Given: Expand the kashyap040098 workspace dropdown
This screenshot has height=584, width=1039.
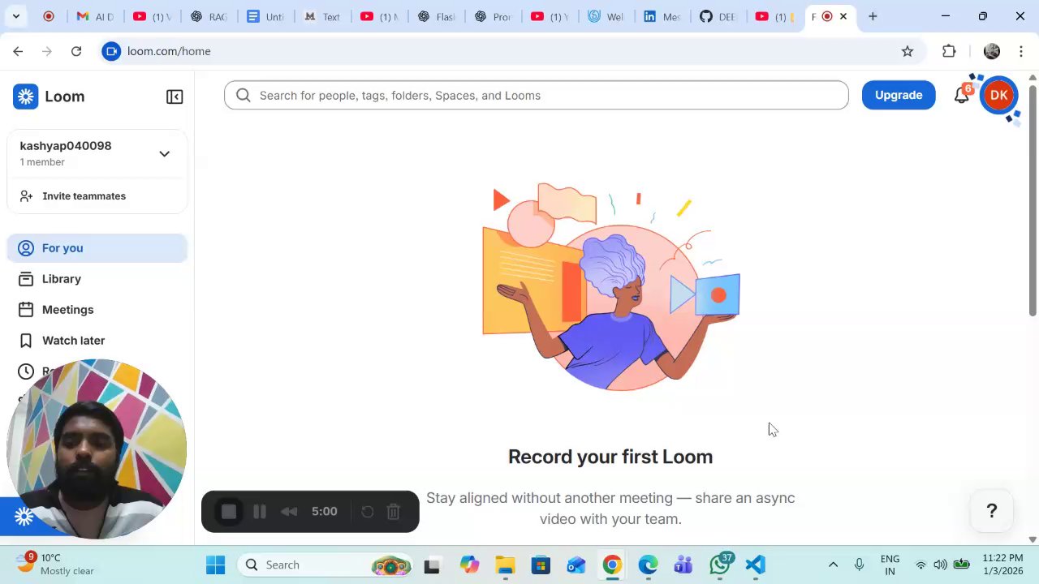Looking at the screenshot, I should point(164,153).
